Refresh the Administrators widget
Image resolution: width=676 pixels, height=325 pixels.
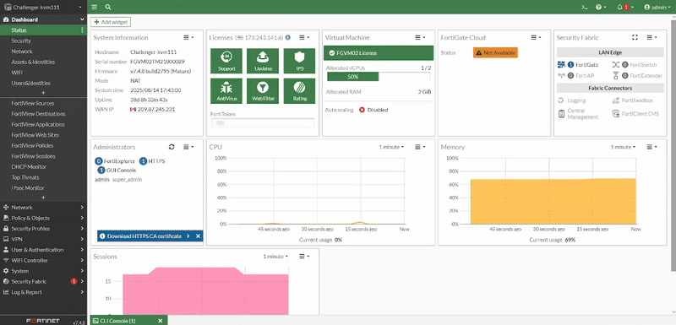pos(172,147)
